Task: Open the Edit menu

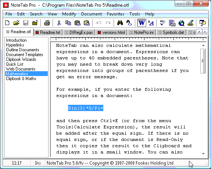Action: tap(21, 14)
